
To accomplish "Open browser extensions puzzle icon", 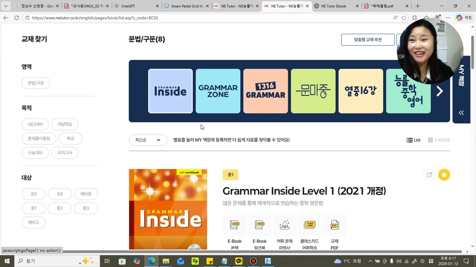I will (415, 18).
